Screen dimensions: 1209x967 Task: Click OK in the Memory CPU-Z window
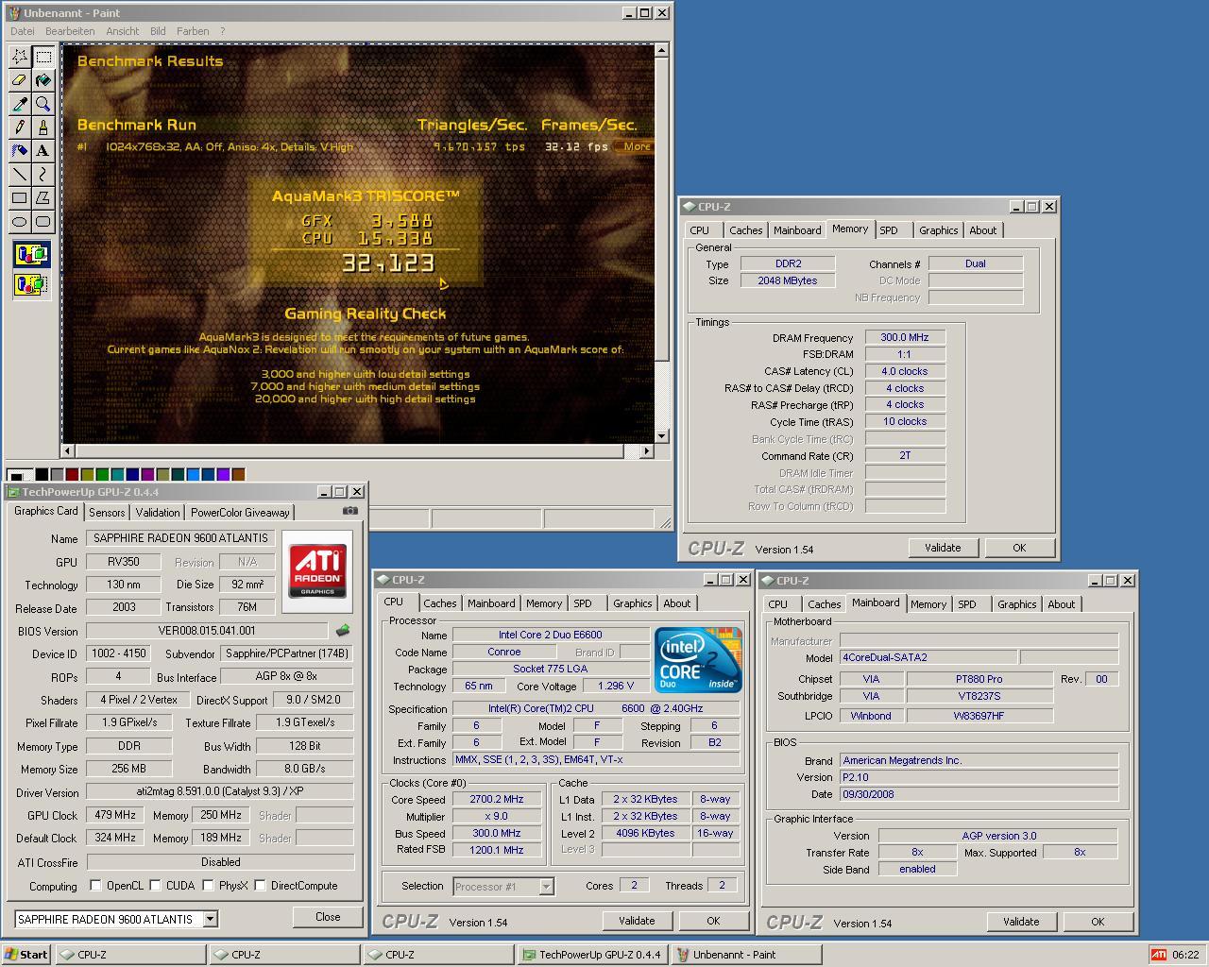[x=1019, y=548]
